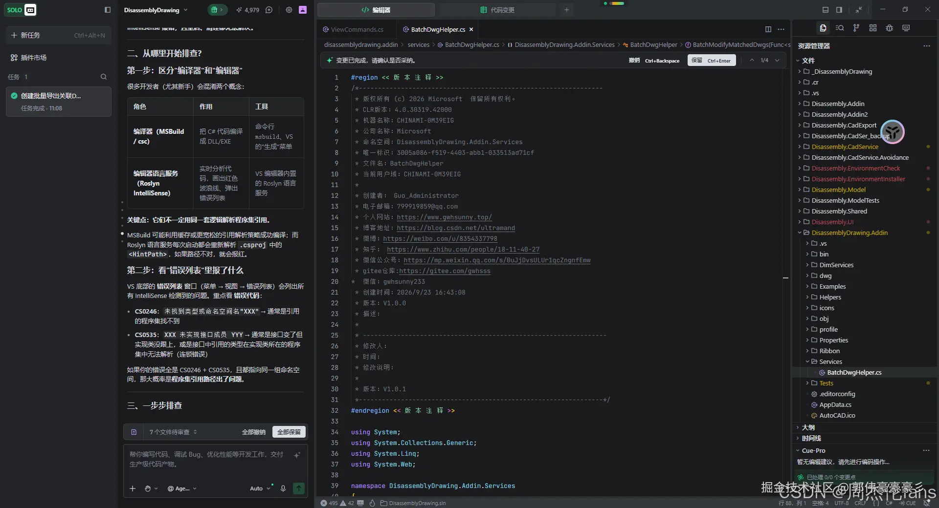This screenshot has height=508, width=939.
Task: Click the microphone voice input icon
Action: (283, 488)
